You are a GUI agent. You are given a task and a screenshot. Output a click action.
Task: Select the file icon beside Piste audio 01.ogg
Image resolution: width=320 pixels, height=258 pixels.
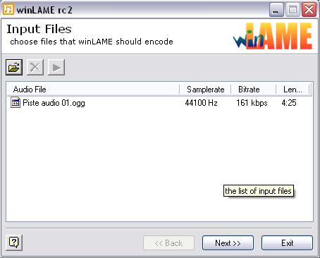(x=16, y=103)
